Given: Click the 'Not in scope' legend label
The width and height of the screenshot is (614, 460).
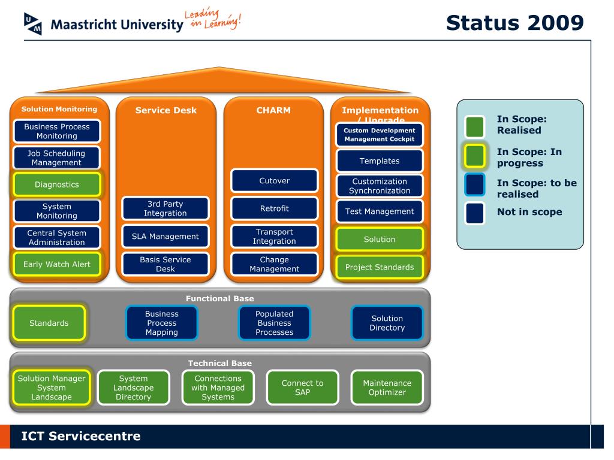Looking at the screenshot, I should click(x=529, y=212).
